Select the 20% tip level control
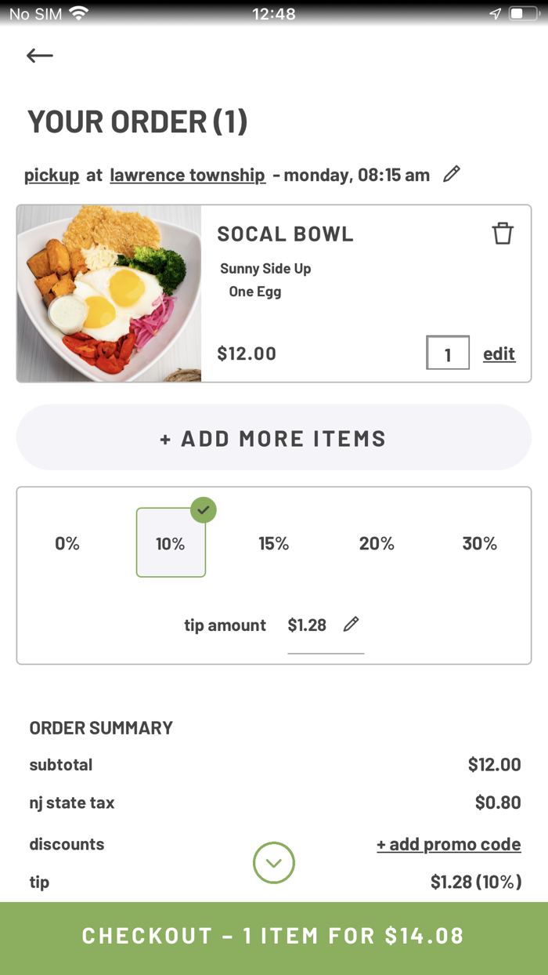Viewport: 548px width, 975px height. point(377,542)
